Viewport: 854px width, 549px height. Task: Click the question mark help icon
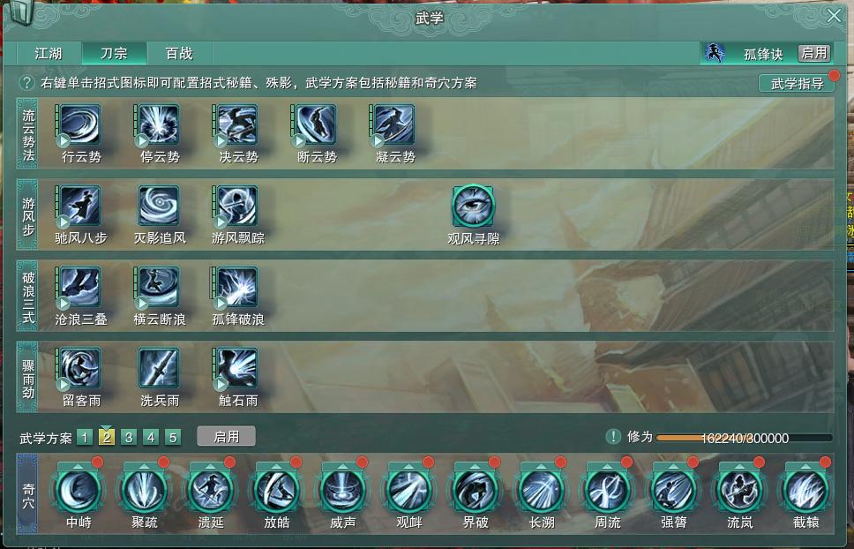tap(26, 83)
